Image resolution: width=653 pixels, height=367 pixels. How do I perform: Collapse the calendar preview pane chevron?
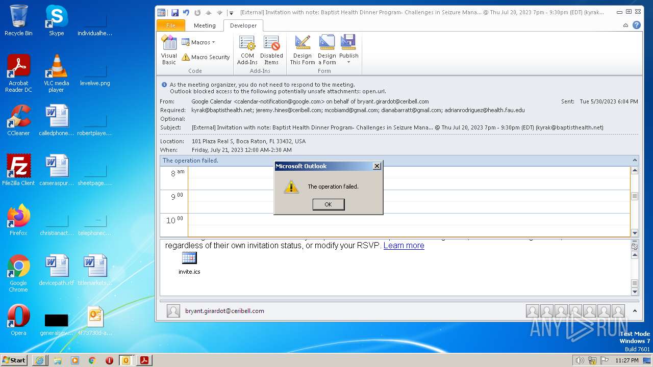point(635,161)
